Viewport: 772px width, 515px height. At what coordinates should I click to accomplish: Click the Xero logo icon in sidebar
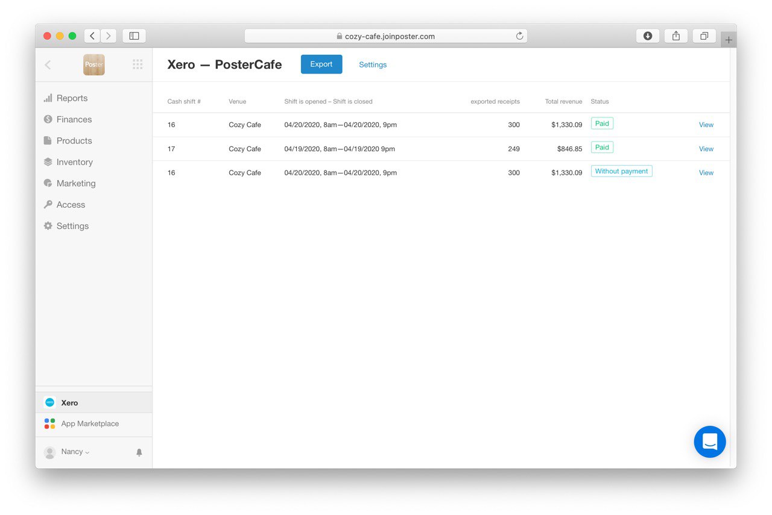tap(49, 402)
